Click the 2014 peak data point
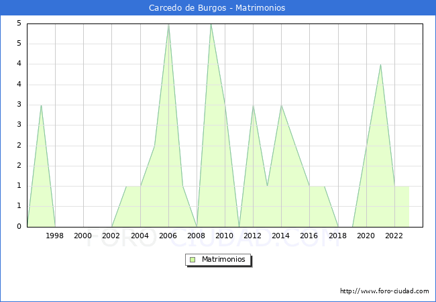This screenshot has height=302, width=436. pos(282,105)
